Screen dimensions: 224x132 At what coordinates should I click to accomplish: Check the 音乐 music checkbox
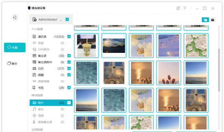(x=69, y=109)
